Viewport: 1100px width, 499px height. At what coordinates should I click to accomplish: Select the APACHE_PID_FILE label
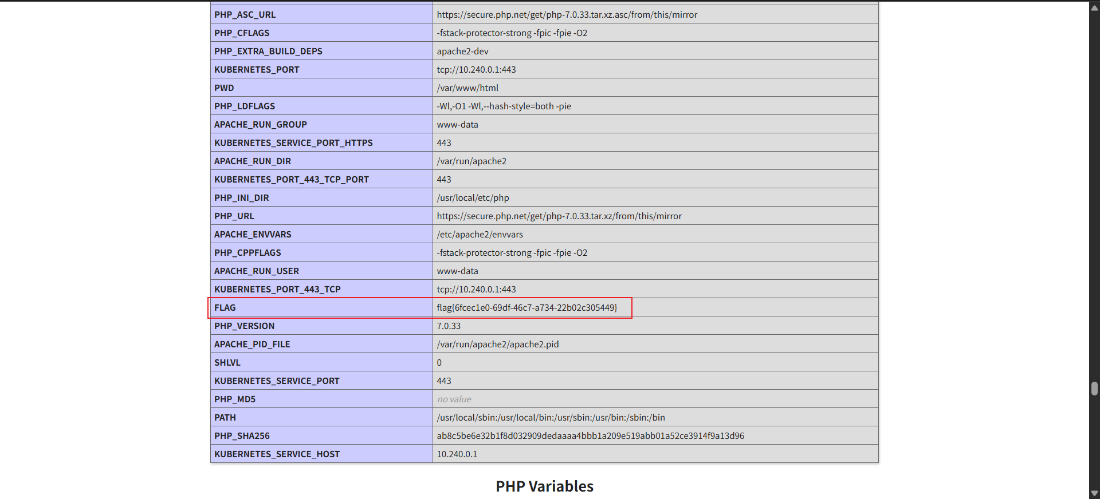coord(252,344)
